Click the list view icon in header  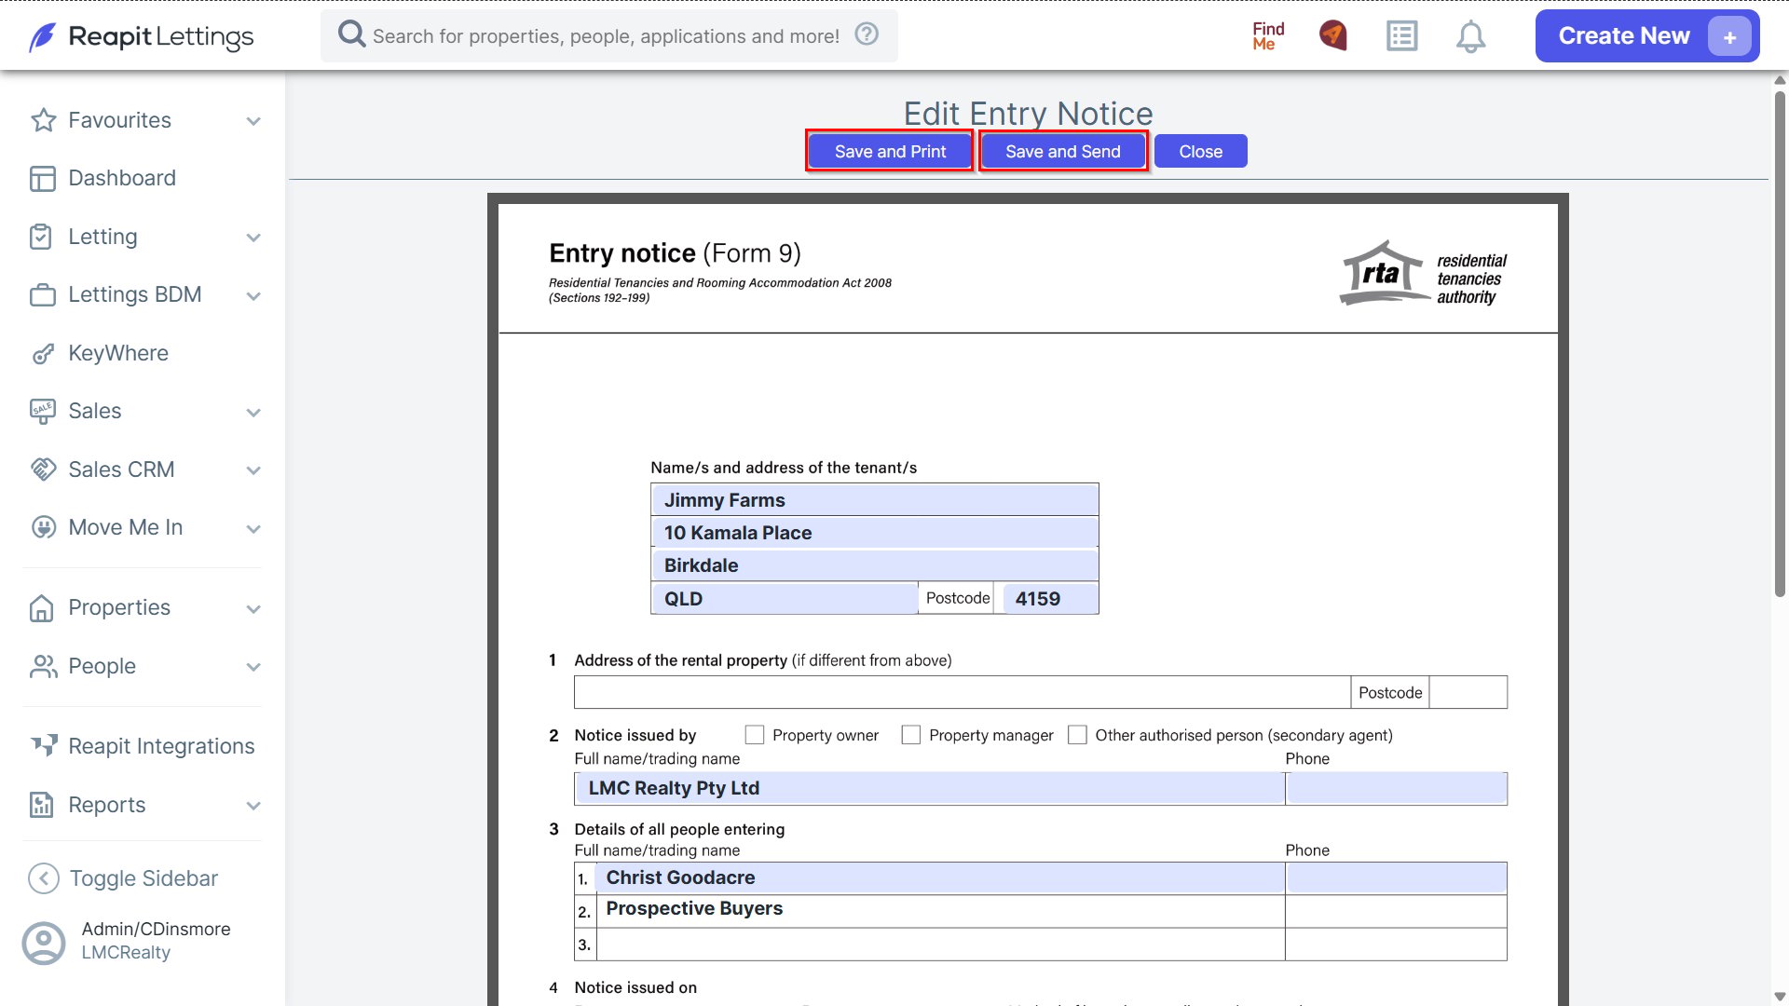(1401, 36)
